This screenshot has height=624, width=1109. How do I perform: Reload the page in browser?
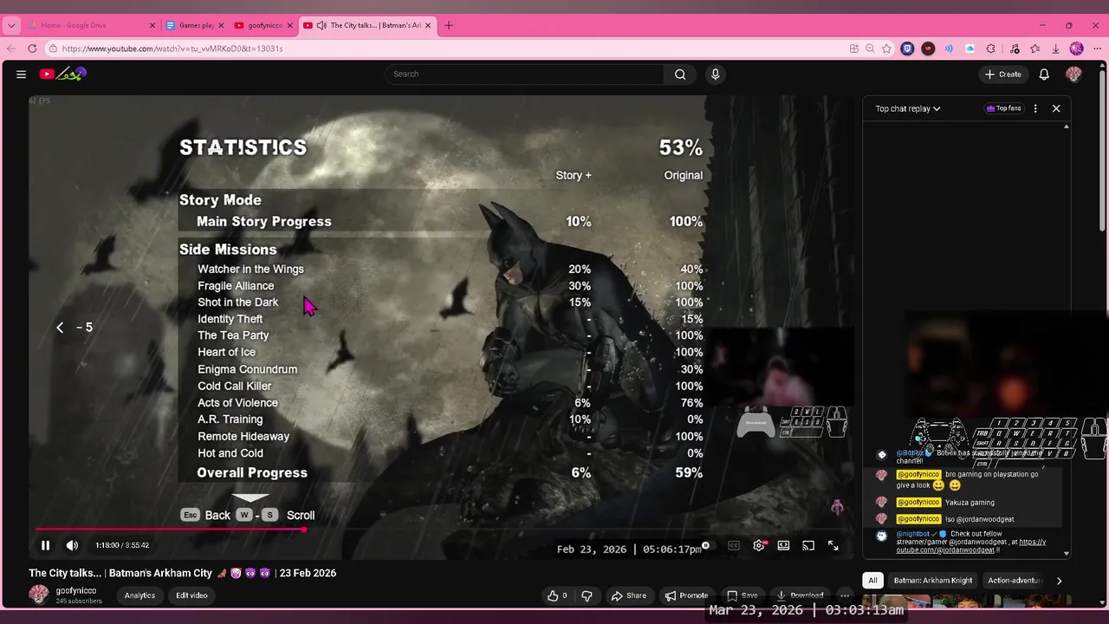pos(32,49)
